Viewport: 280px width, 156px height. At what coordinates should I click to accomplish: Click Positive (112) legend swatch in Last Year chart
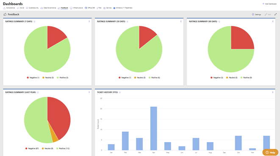pyautogui.click(x=57, y=148)
